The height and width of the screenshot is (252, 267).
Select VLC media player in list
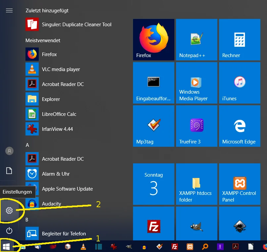pos(61,69)
